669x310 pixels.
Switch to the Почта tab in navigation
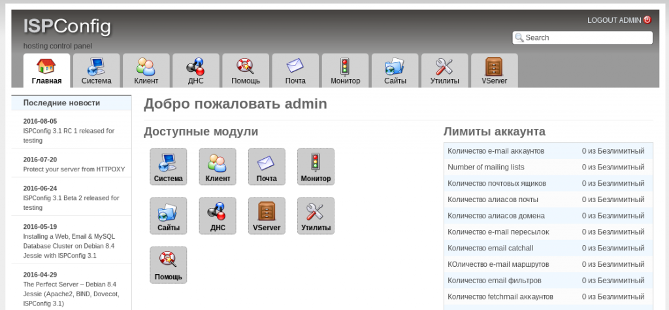pos(295,71)
